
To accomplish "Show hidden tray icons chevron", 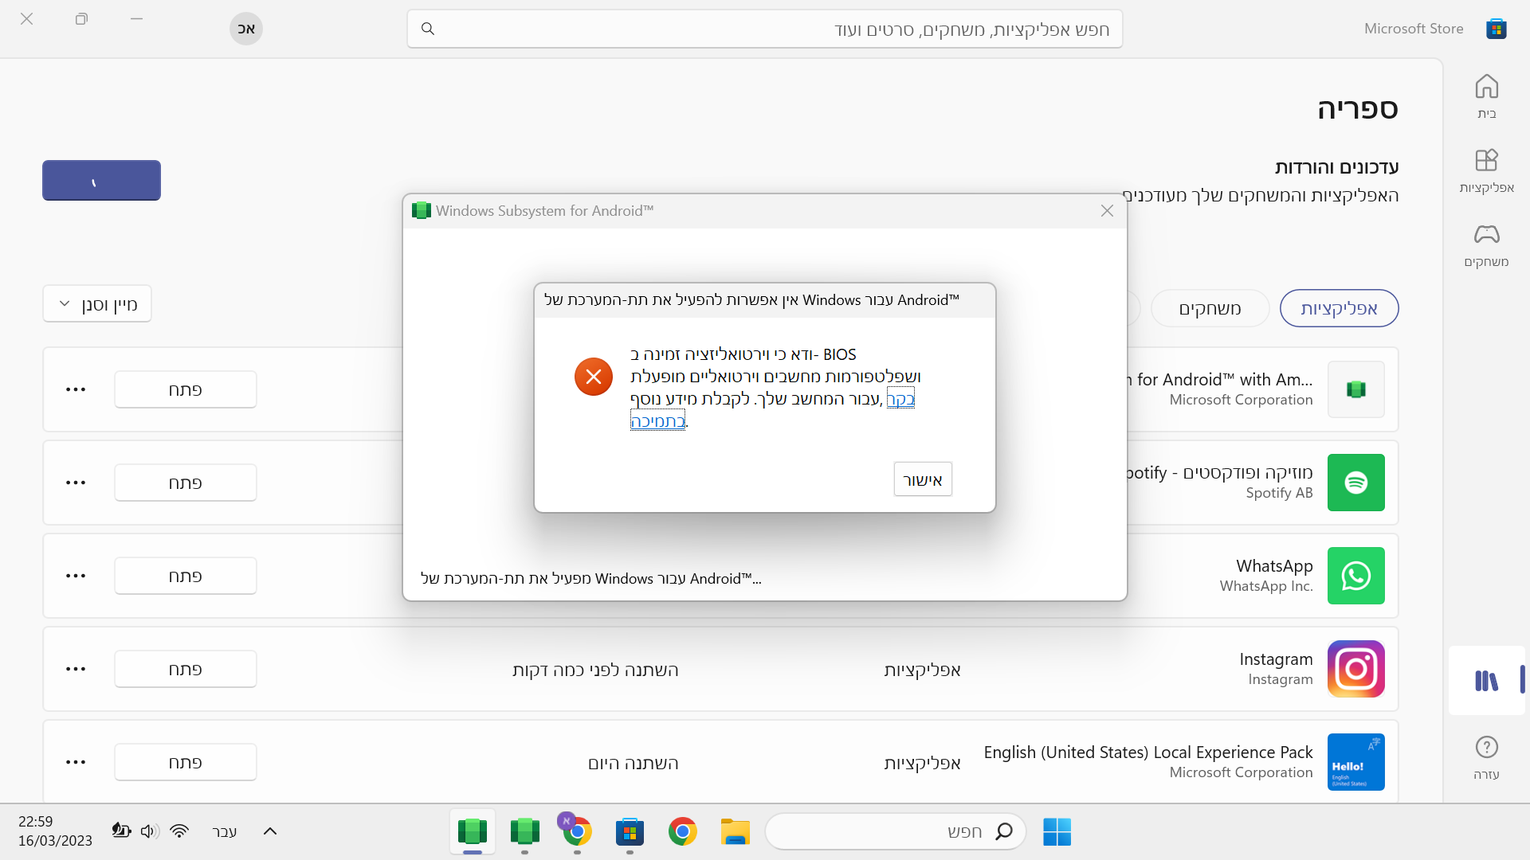I will (270, 831).
